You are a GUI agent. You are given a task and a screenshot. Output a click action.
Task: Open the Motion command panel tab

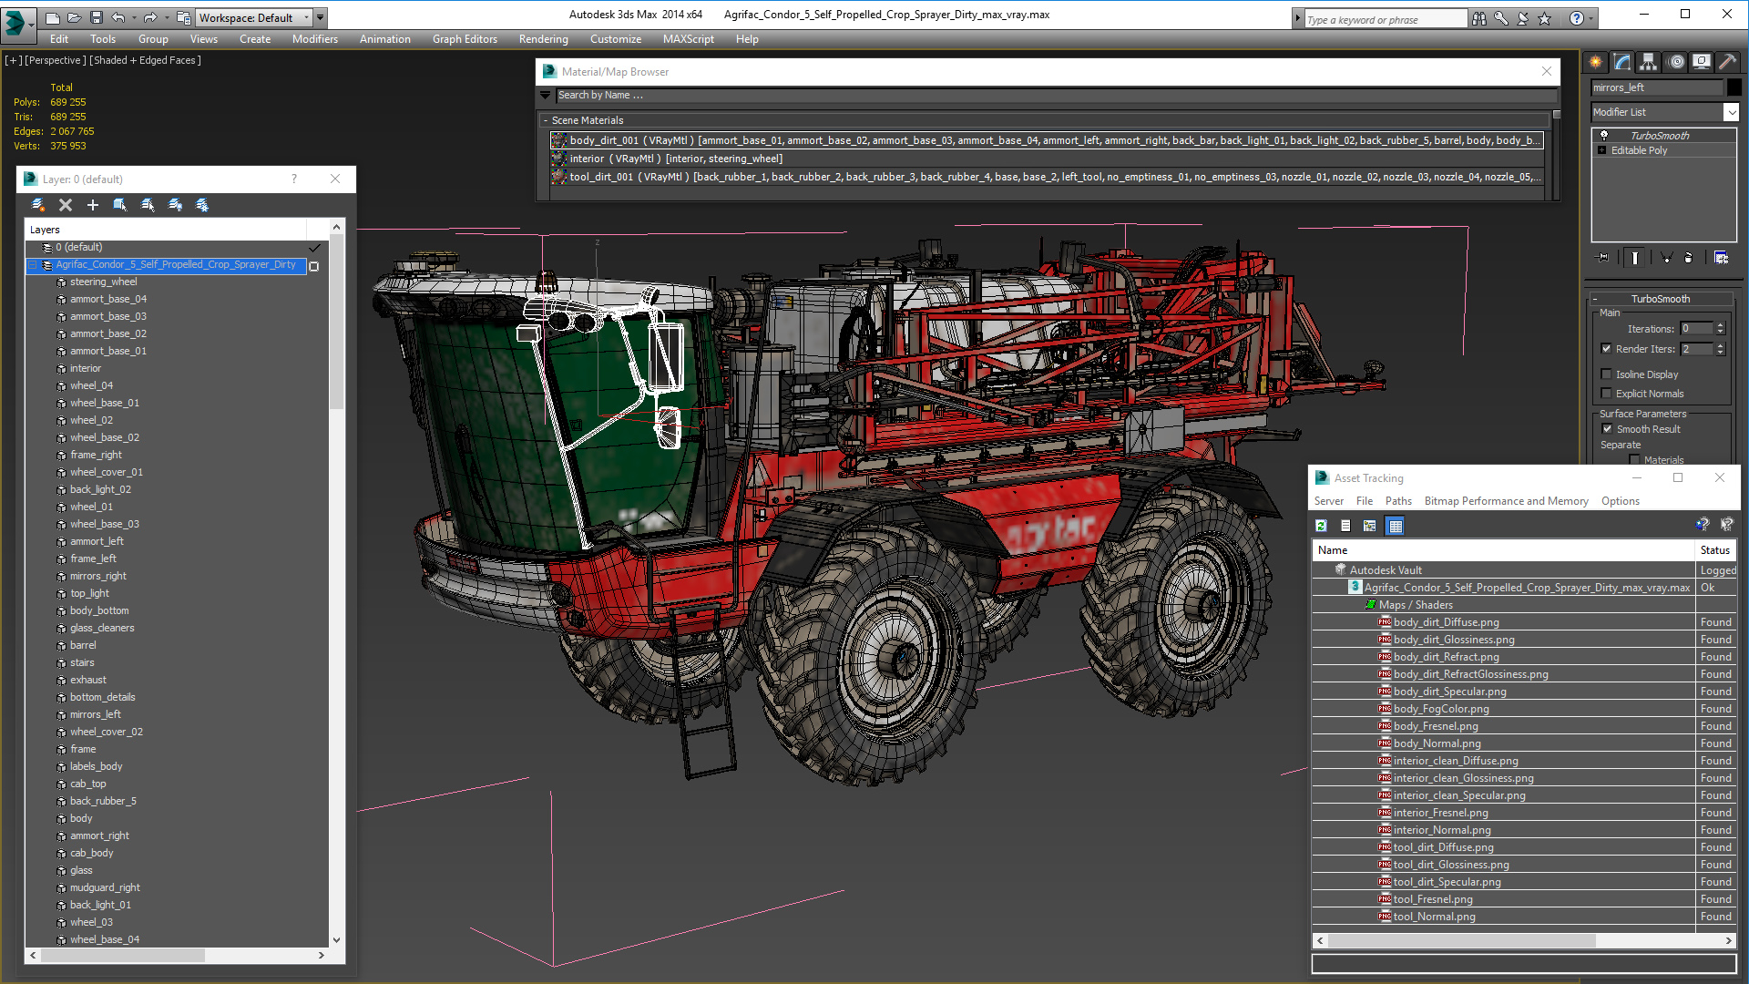coord(1675,62)
